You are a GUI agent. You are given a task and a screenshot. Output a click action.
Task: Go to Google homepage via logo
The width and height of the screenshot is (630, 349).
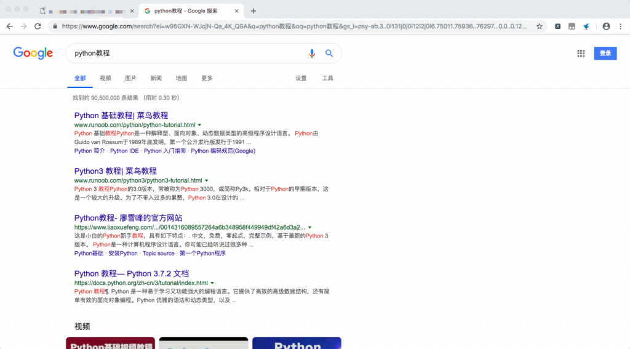pyautogui.click(x=33, y=54)
